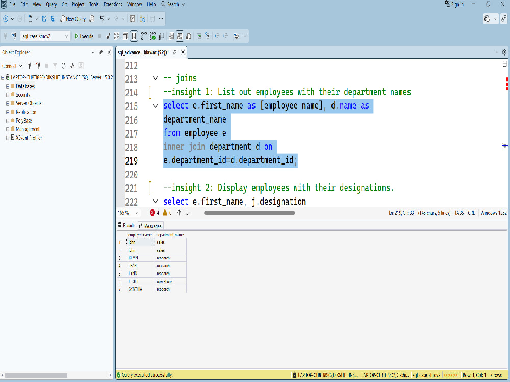
Task: Collapse the code region at line 213
Action: (x=155, y=78)
